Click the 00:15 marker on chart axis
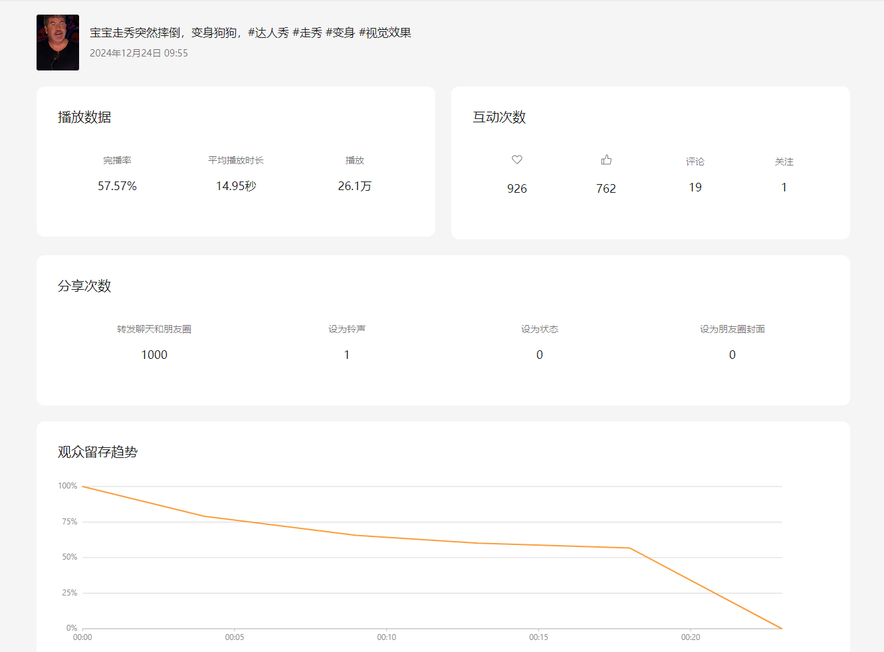This screenshot has width=884, height=652. click(x=538, y=637)
